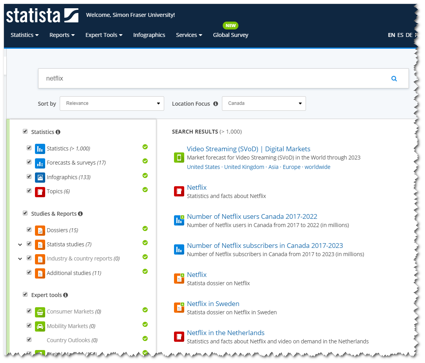The width and height of the screenshot is (425, 363).
Task: Click the Industry & country reports icon
Action: (x=40, y=259)
